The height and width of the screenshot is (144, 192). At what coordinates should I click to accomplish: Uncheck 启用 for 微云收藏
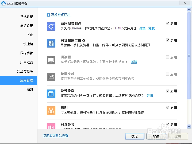coord(167,91)
